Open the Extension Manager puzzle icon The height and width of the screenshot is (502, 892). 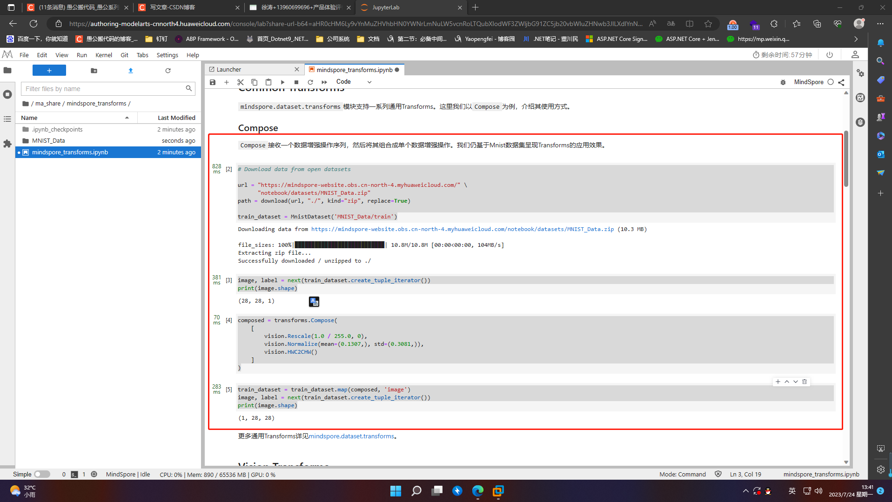point(7,144)
